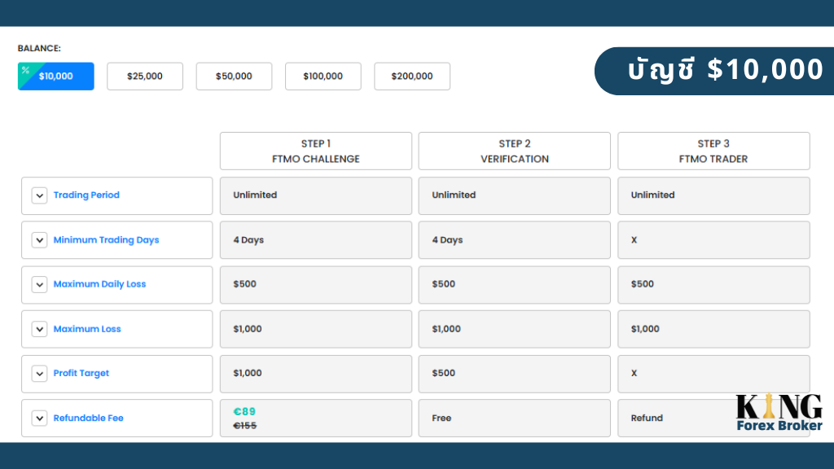Click the Step 3 Trading Period Unlimited cell
This screenshot has height=469, width=834.
click(x=713, y=195)
